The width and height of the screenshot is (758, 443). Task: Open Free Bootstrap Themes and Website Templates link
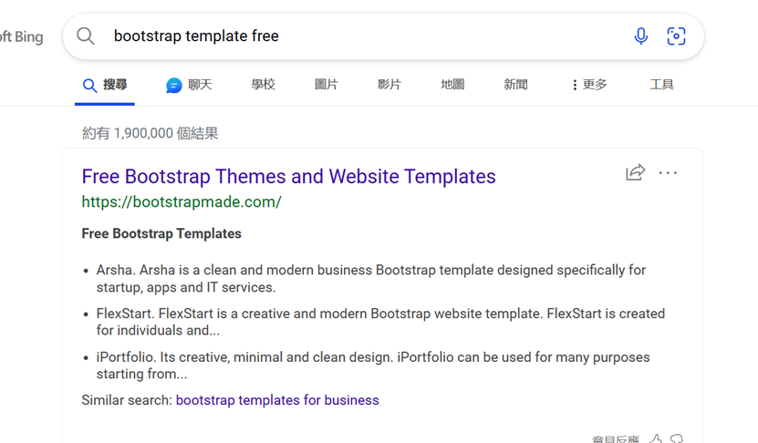pyautogui.click(x=288, y=176)
